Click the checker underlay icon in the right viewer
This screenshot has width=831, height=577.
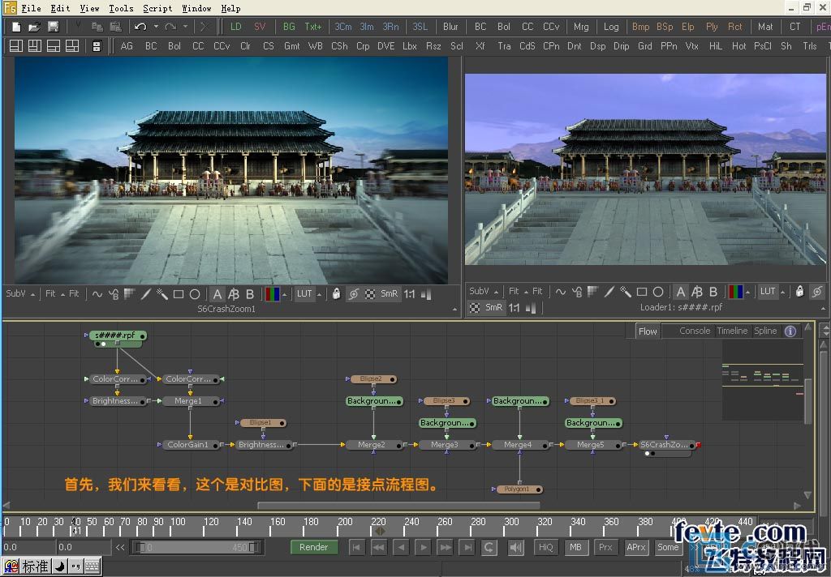(475, 308)
